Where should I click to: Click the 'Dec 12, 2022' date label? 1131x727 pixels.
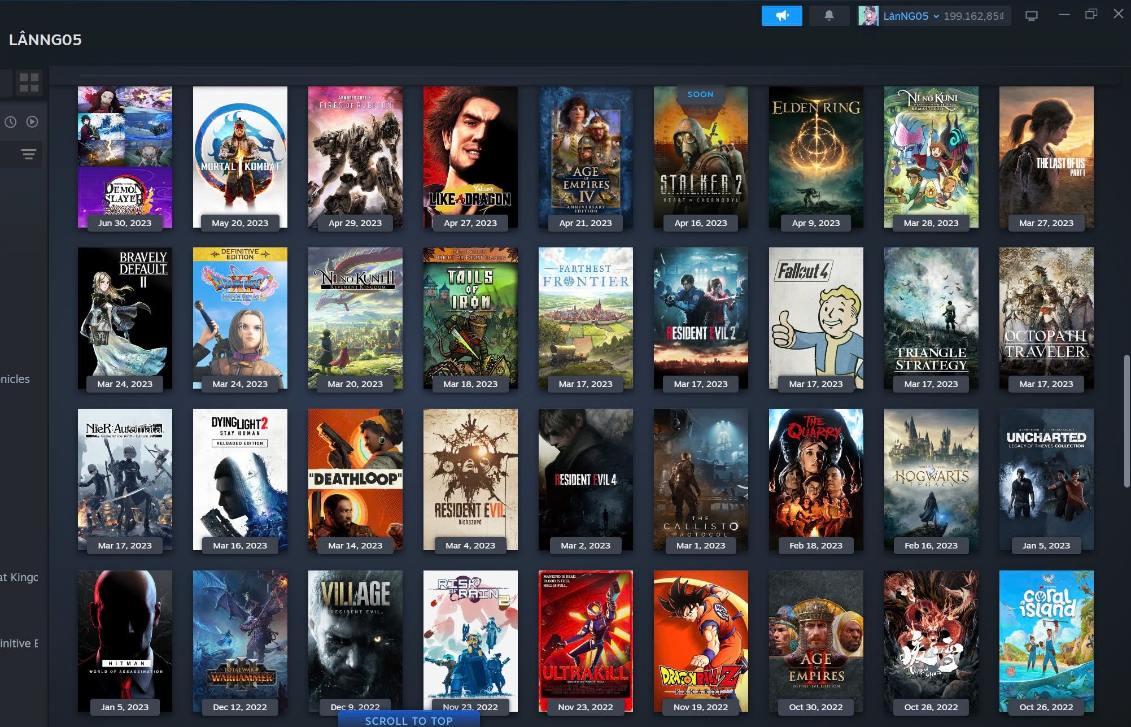point(240,707)
